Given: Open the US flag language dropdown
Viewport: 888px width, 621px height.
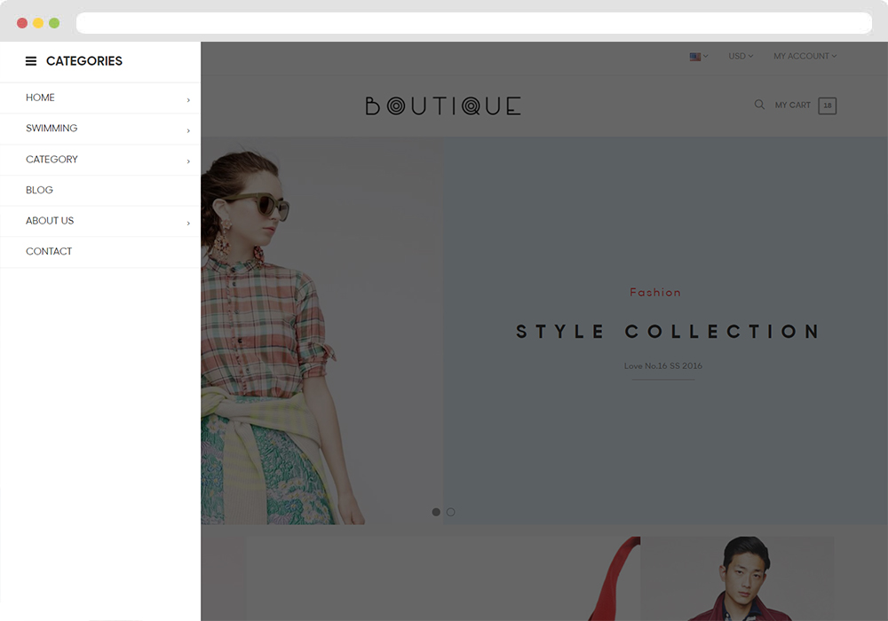Looking at the screenshot, I should [x=699, y=57].
